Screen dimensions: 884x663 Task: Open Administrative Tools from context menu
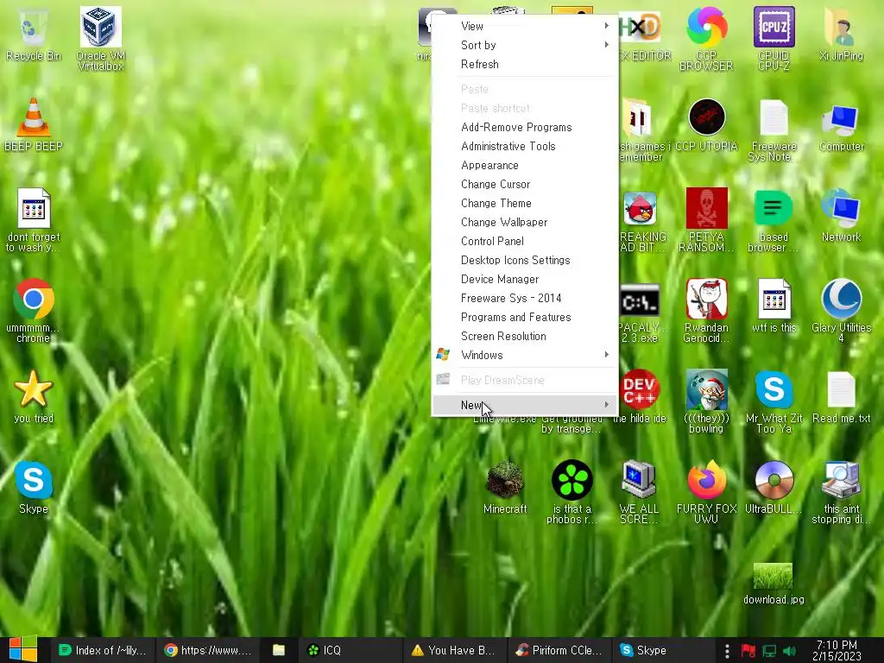pyautogui.click(x=526, y=146)
